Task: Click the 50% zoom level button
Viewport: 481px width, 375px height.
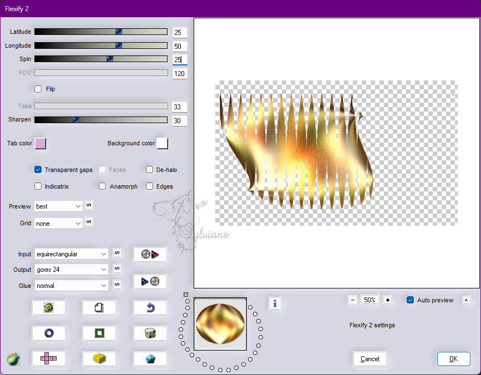Action: (369, 300)
